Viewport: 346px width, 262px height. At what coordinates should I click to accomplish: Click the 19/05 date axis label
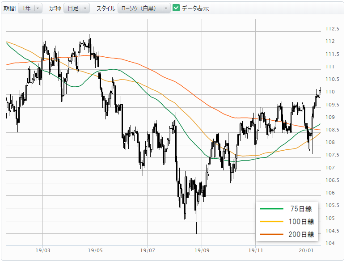click(x=95, y=250)
